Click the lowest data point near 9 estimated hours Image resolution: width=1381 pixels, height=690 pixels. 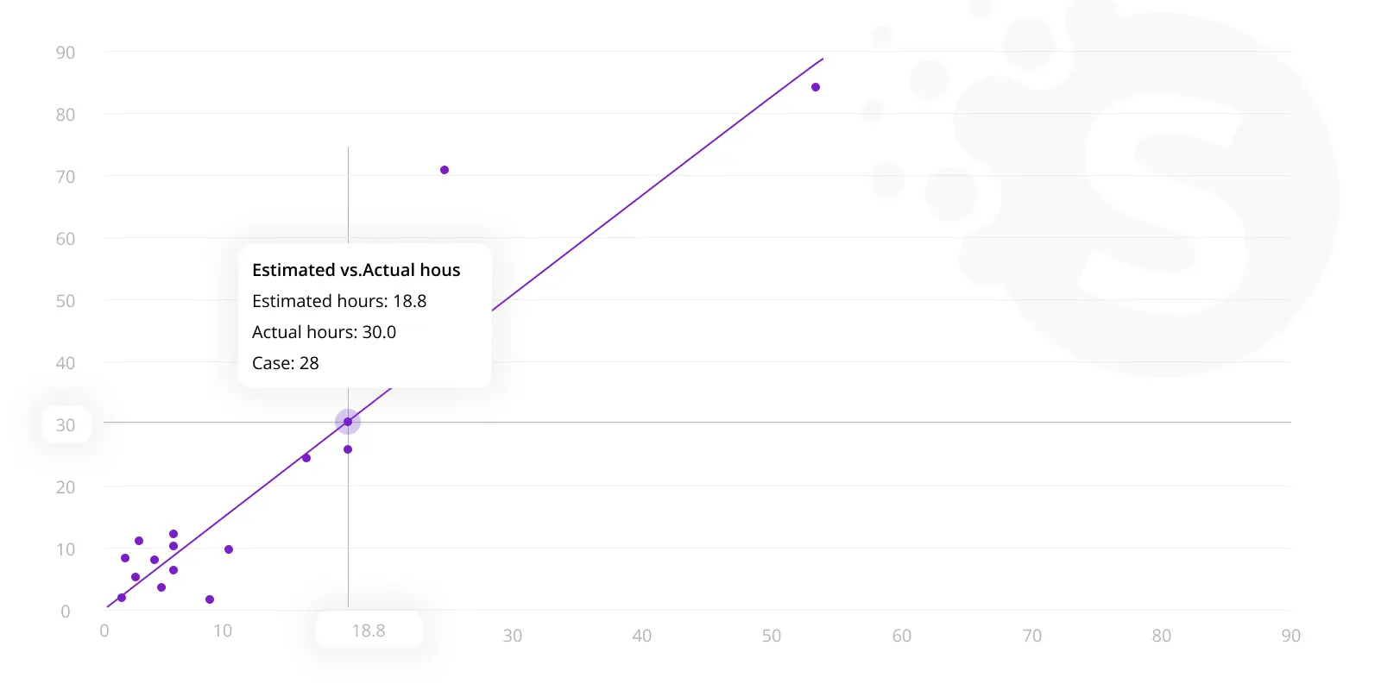tap(210, 599)
